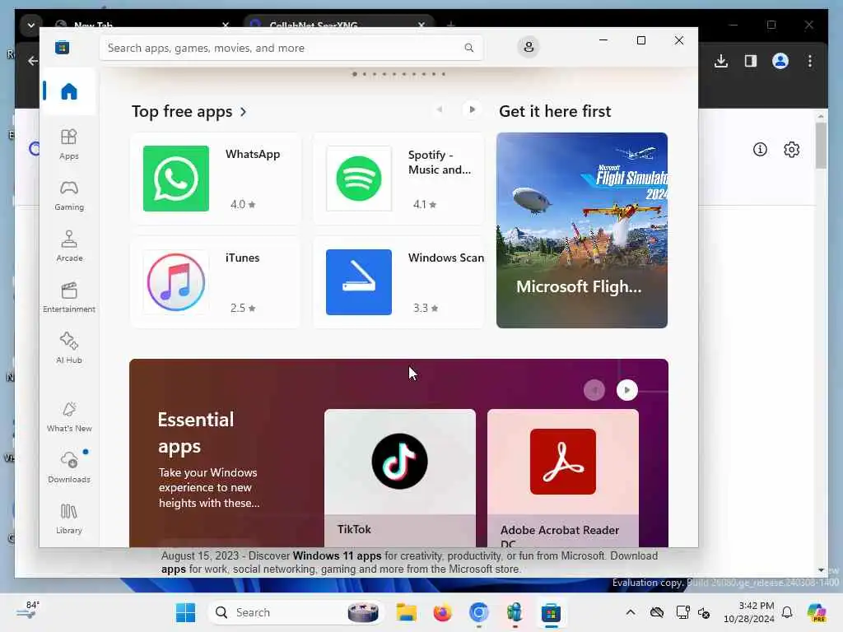The height and width of the screenshot is (632, 843).
Task: Switch to the CollabNet SearXNG tab
Action: pos(338,25)
